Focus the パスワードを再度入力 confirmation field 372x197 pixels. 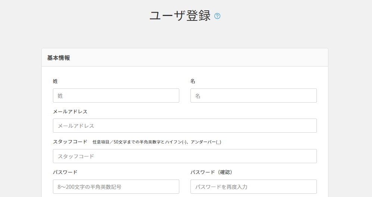click(x=253, y=187)
